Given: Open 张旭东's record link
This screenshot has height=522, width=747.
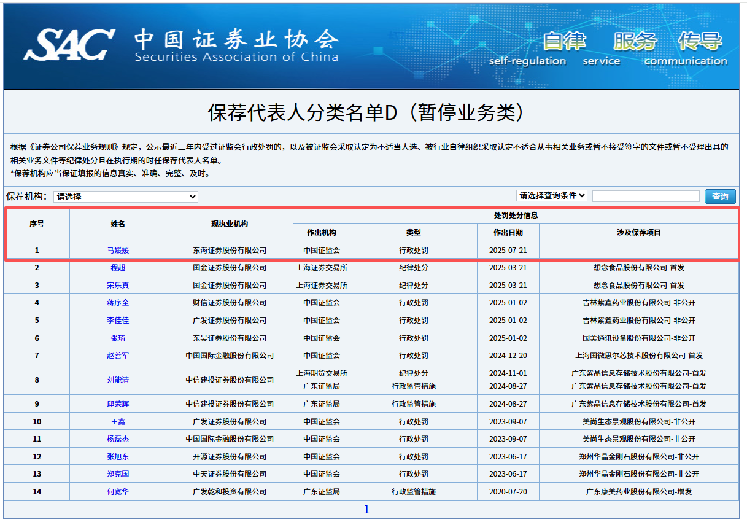Looking at the screenshot, I should coord(118,457).
